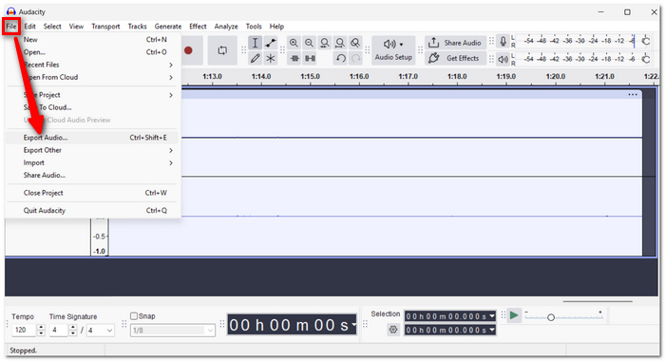
Task: Click the green Play-at-speed button
Action: coord(514,315)
